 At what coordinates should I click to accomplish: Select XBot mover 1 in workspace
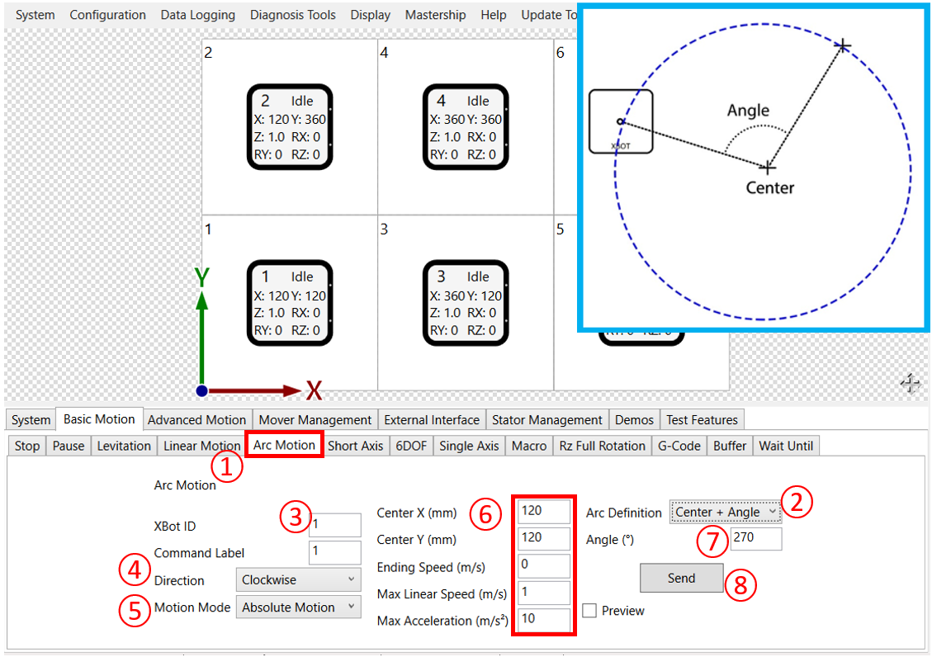click(290, 303)
